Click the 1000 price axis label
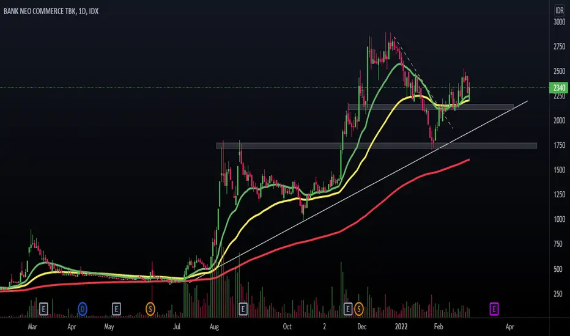This screenshot has width=570, height=336. (x=559, y=219)
